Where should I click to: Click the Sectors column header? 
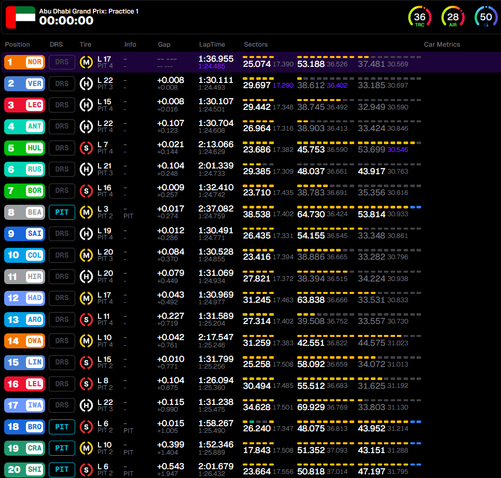pos(256,45)
